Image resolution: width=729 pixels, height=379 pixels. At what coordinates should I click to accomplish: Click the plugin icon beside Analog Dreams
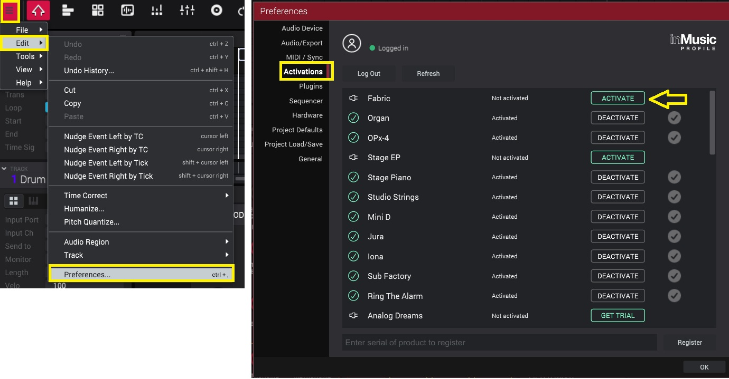pos(353,316)
